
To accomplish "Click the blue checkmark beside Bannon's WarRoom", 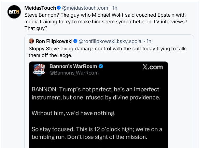I will [101, 66].
